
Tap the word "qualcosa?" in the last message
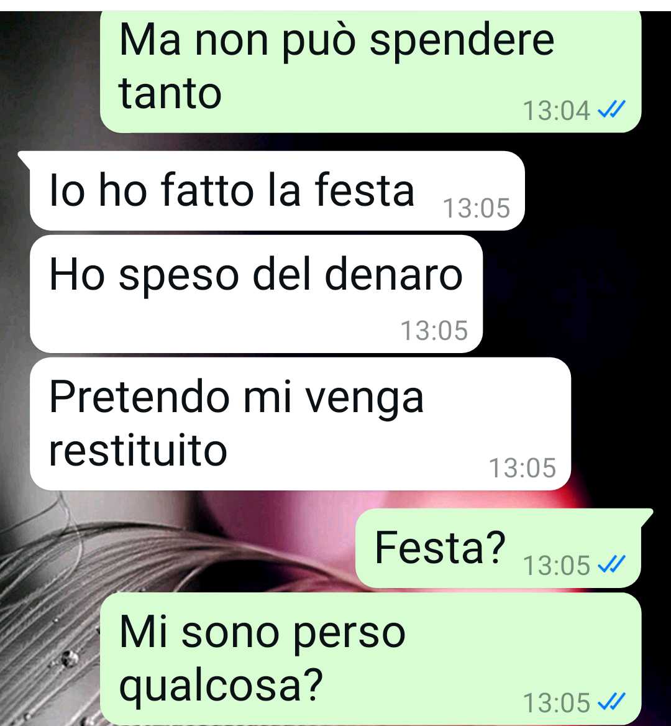pos(221,686)
